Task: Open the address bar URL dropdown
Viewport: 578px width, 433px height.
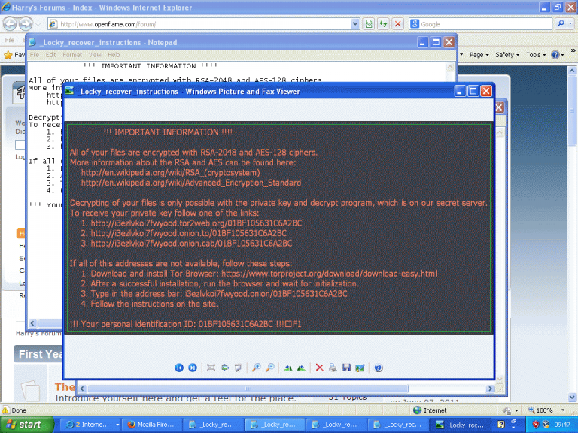Action: [x=355, y=24]
